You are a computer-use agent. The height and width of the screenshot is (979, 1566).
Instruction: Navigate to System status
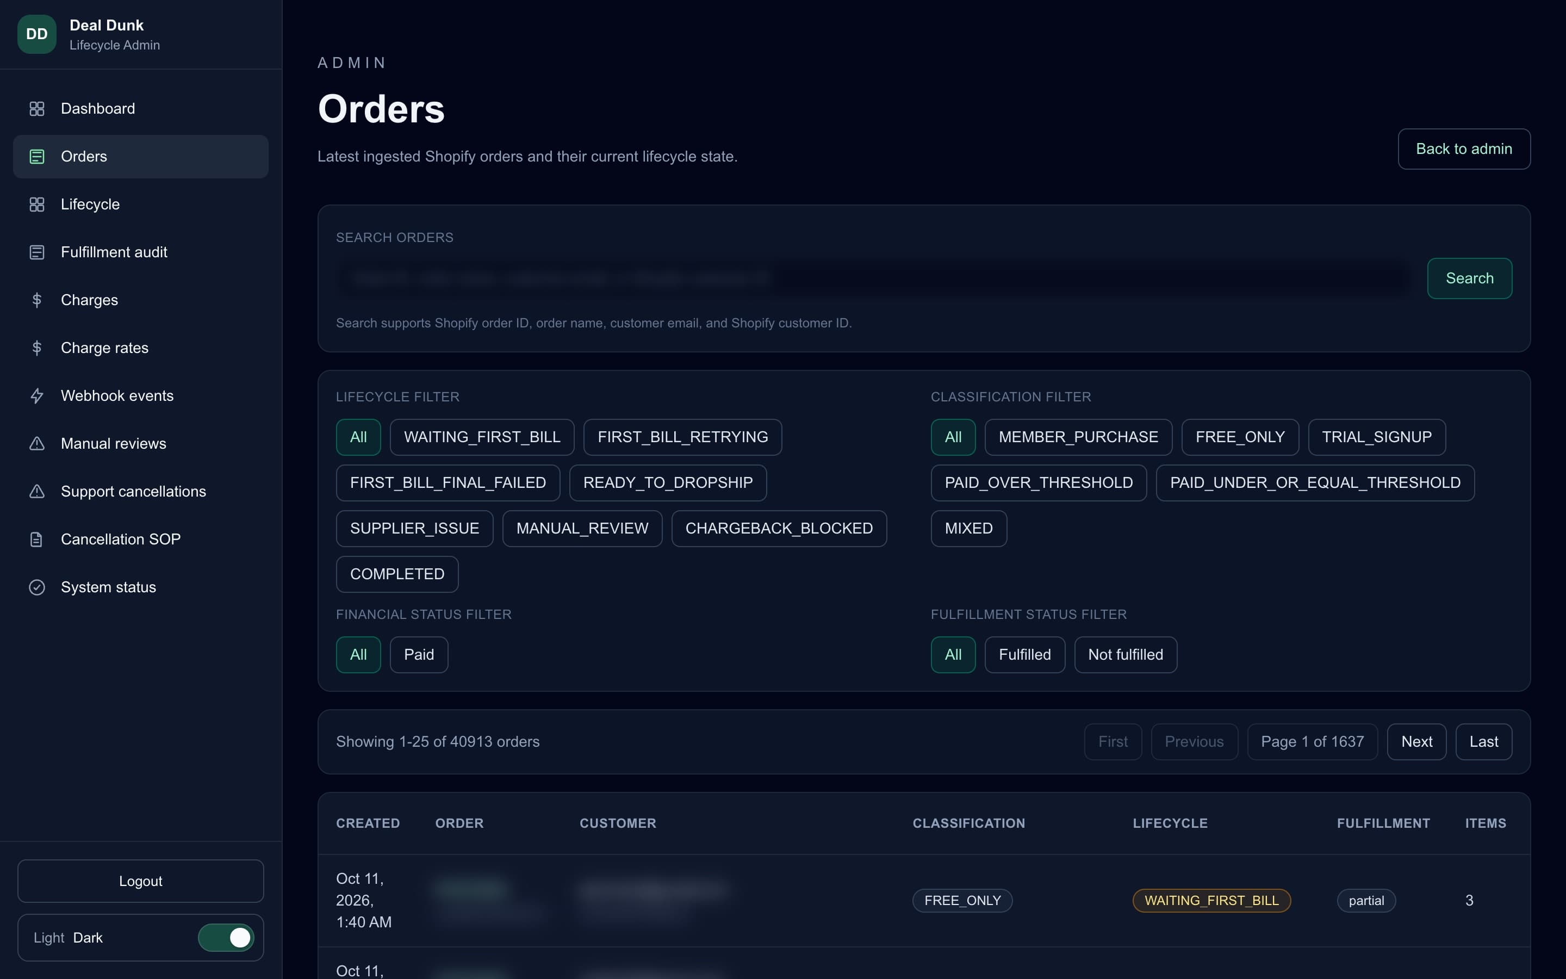(140, 587)
